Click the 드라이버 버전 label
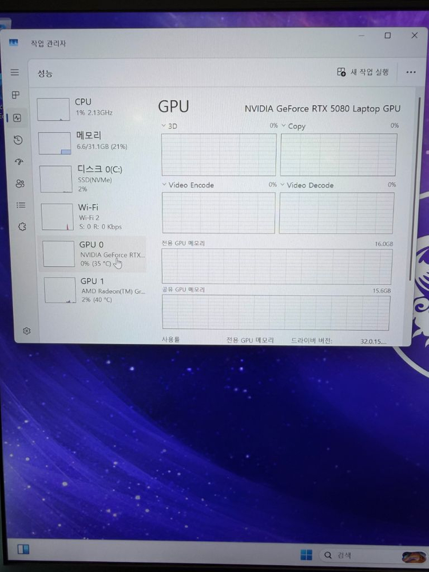 [x=311, y=341]
